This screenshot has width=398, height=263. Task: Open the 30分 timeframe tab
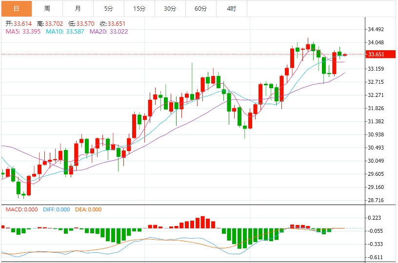(170, 9)
